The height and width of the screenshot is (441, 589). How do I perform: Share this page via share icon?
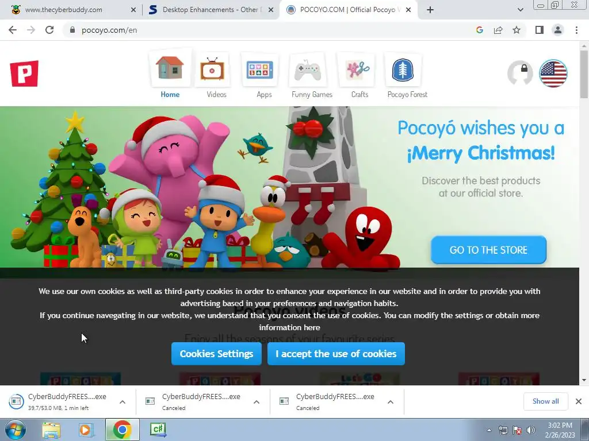coord(498,30)
